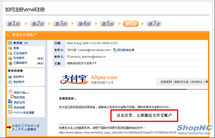Viewport: 215px width, 138px height.
Task: Add sender via 添加到地址簿 link
Action: [x=126, y=50]
